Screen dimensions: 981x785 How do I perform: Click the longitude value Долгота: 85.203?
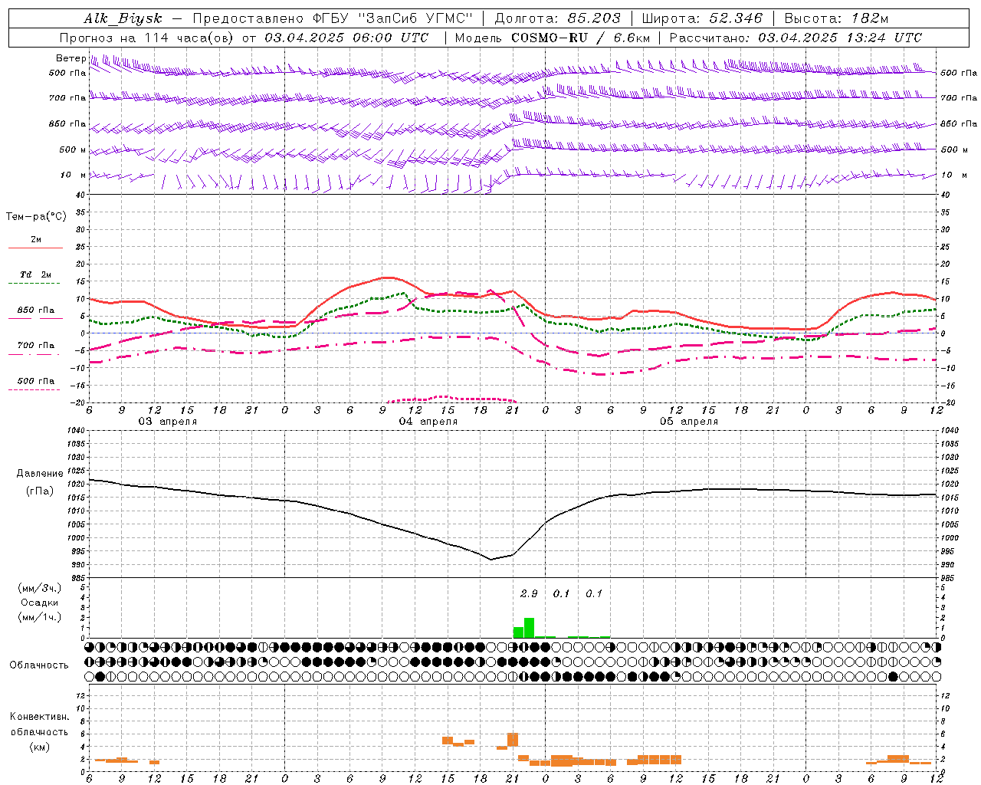click(x=558, y=19)
